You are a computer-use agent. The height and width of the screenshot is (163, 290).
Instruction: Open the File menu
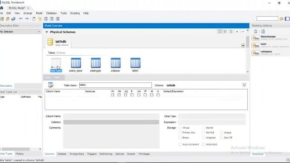tap(1, 13)
